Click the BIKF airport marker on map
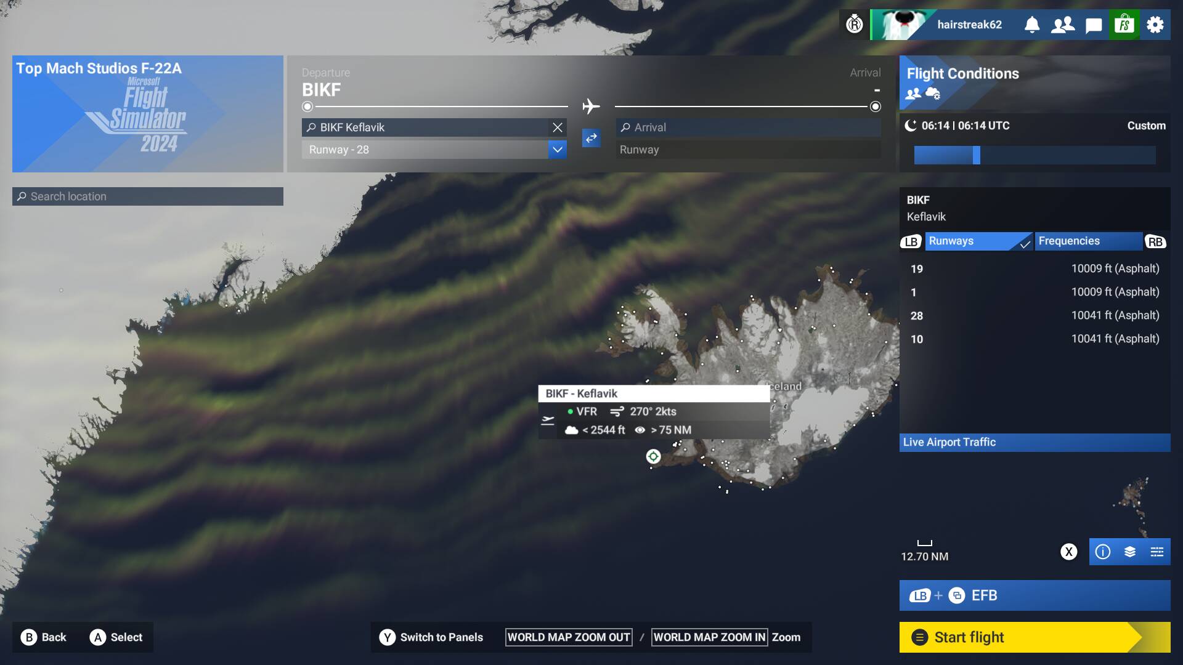Image resolution: width=1183 pixels, height=665 pixels. [653, 456]
